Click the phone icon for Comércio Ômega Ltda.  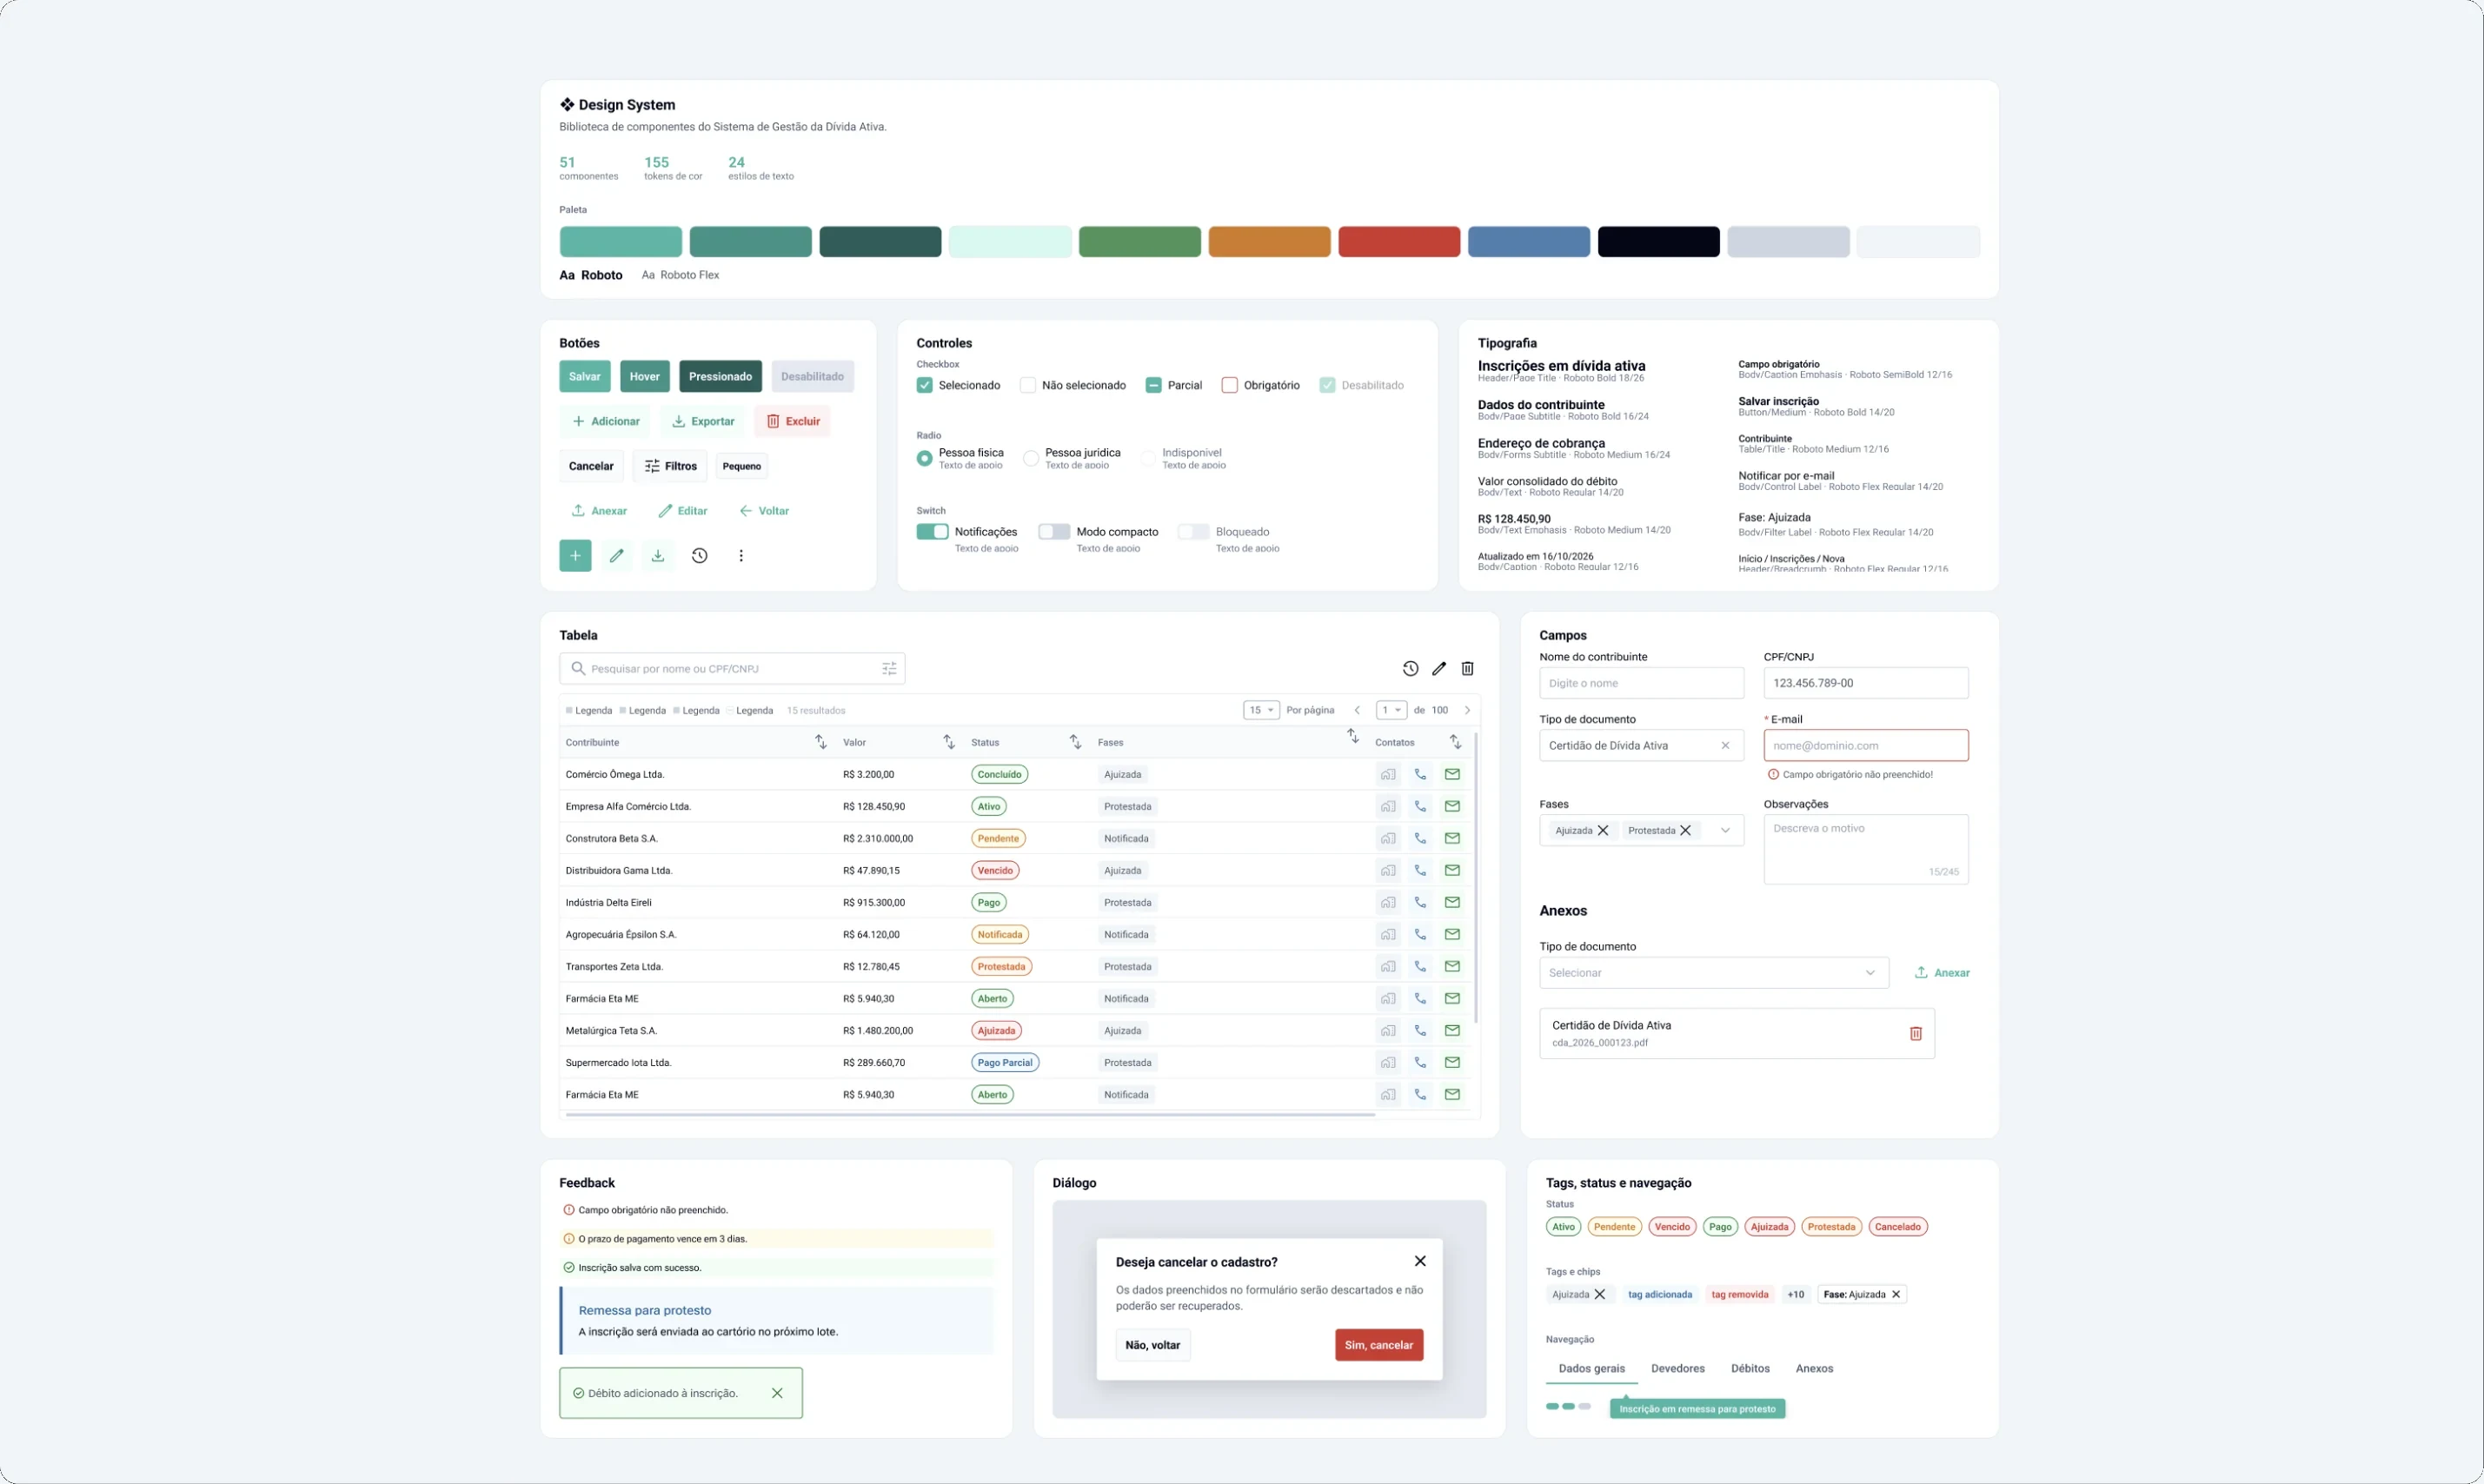1420,774
